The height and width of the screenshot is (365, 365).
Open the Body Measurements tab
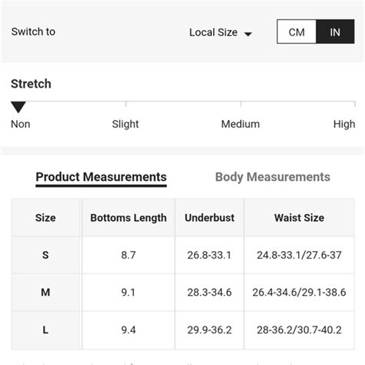click(x=273, y=177)
